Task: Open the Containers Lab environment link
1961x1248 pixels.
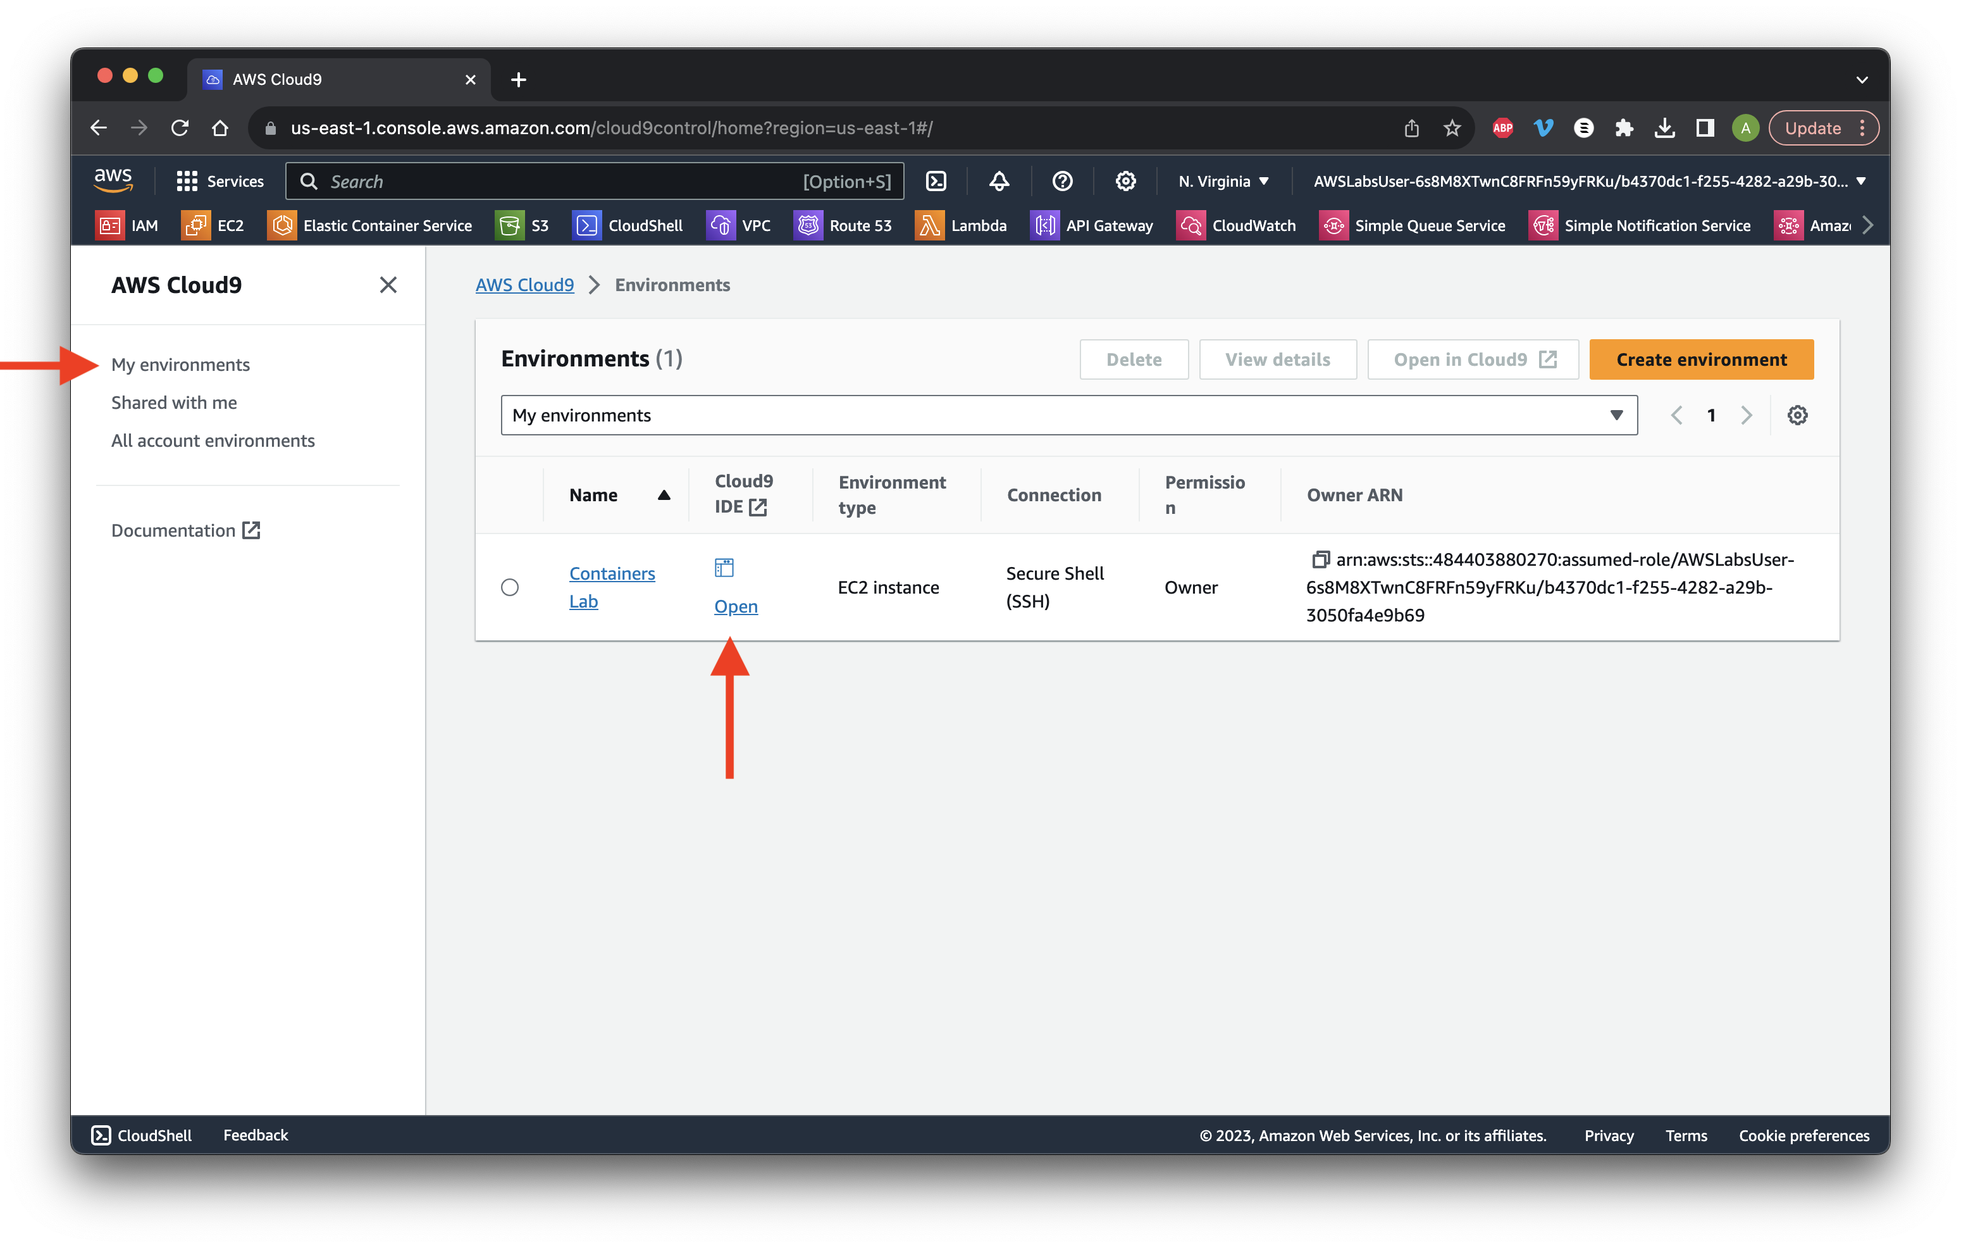Action: click(x=612, y=587)
